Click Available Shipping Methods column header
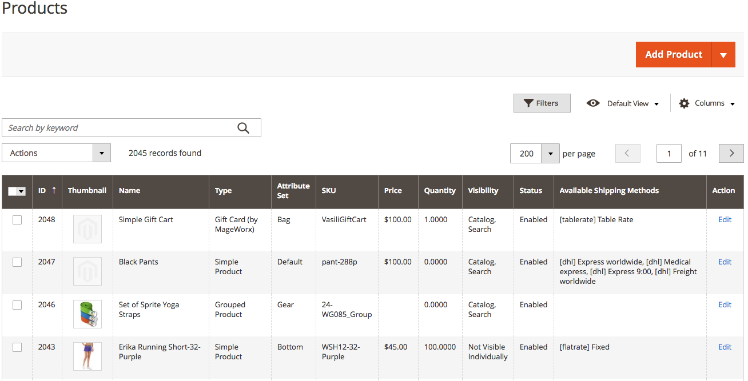The height and width of the screenshot is (381, 748). [x=630, y=191]
